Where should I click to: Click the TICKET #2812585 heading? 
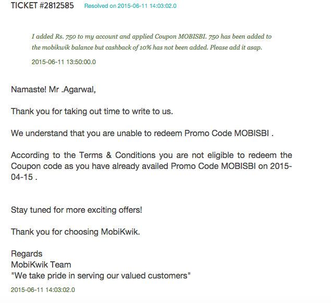point(42,6)
